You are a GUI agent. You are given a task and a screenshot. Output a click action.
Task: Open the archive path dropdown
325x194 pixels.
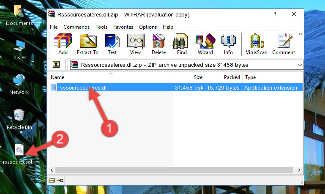[300, 65]
